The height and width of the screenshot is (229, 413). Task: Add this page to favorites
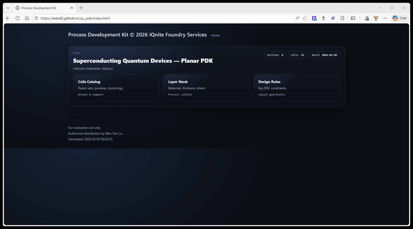(x=305, y=18)
